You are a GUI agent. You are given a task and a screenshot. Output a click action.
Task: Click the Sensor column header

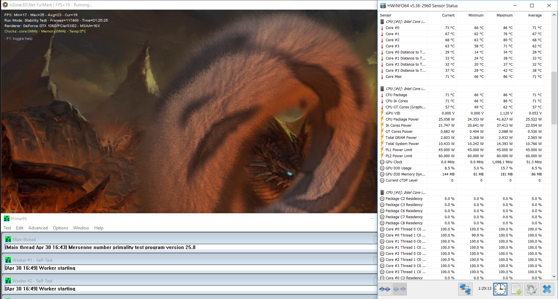(x=403, y=15)
